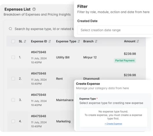Check the row 2 Rent checkbox

pos(13,79)
